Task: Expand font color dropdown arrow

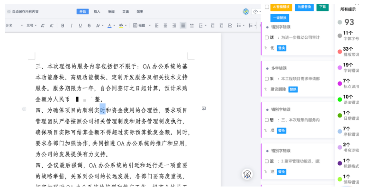Action: pos(114,26)
